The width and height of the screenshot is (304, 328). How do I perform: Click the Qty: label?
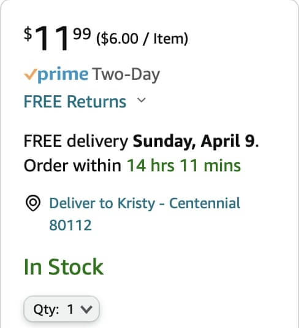(47, 310)
